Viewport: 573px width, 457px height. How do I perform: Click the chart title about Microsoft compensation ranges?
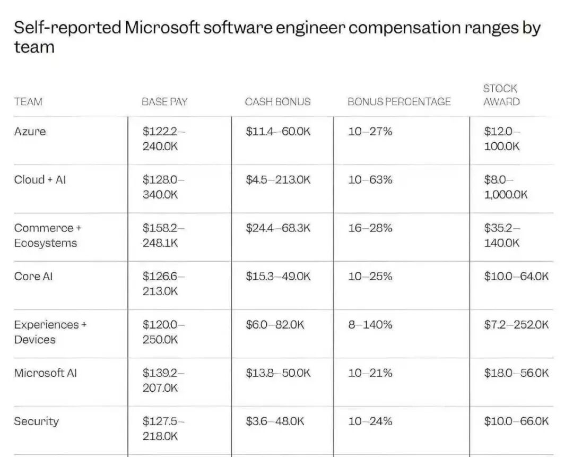pos(277,37)
